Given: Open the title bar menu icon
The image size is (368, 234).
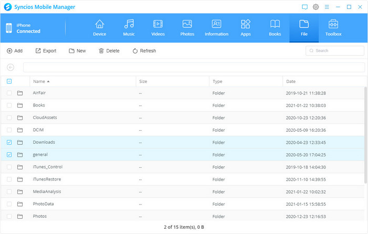Looking at the screenshot, I should coord(327,7).
